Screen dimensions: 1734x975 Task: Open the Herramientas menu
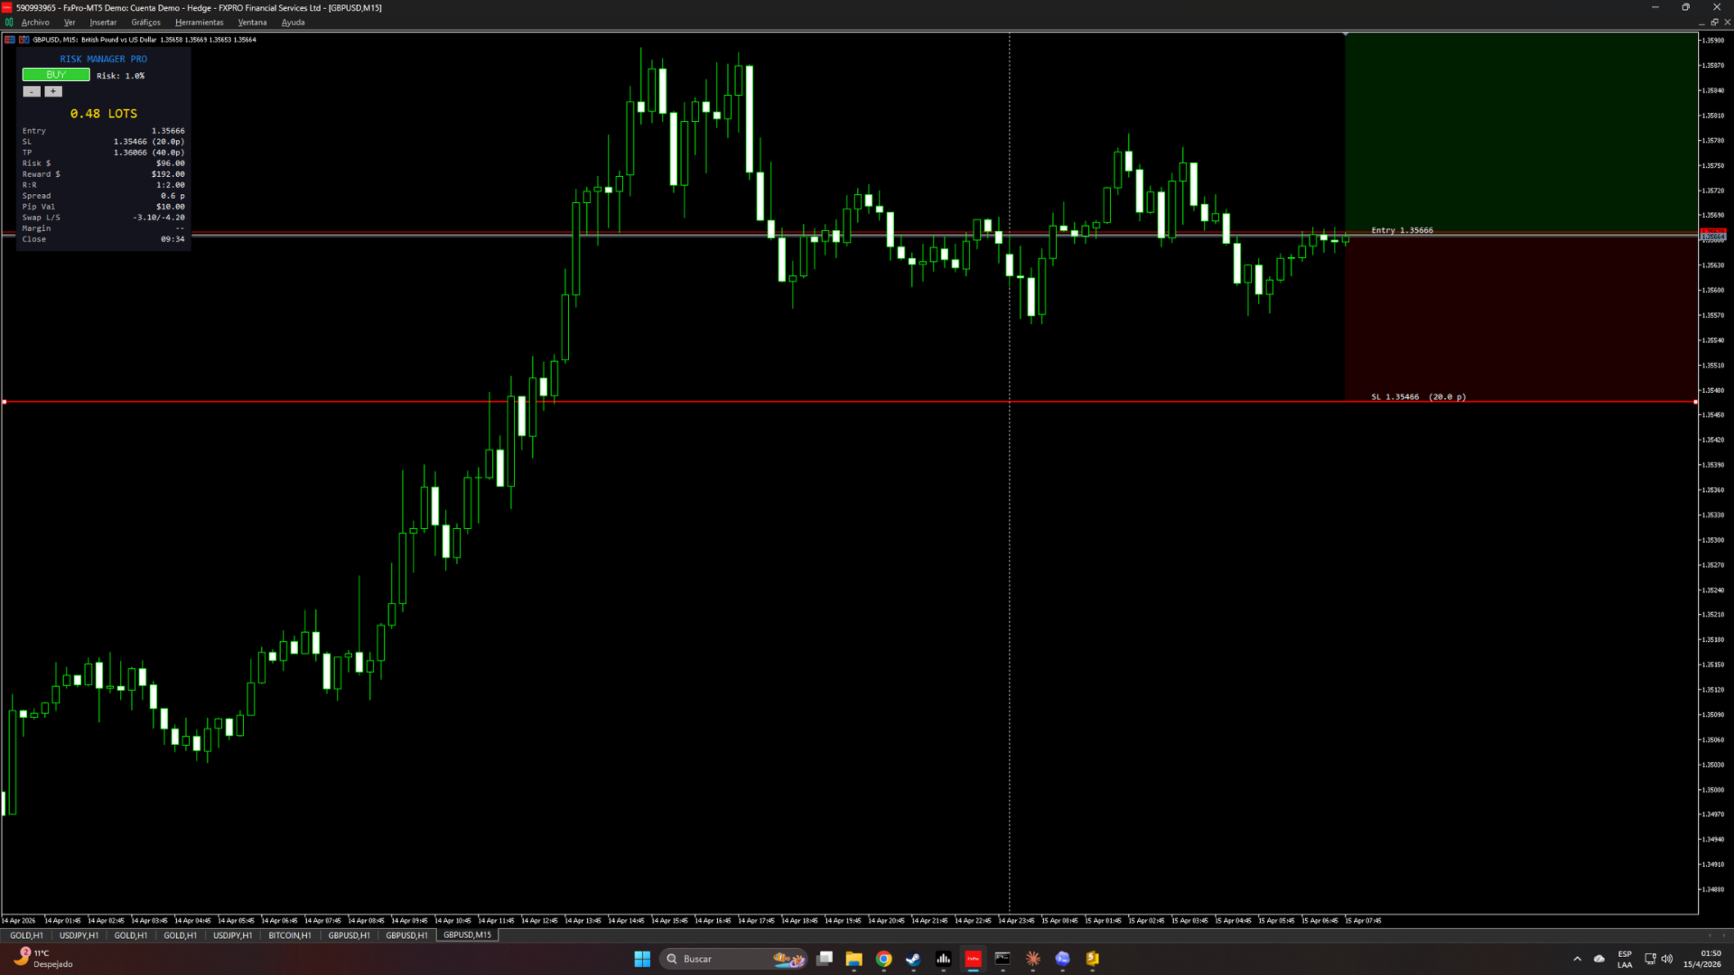click(x=199, y=23)
